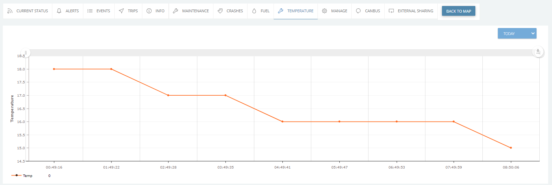Click the Maintenance wrench icon
The width and height of the screenshot is (552, 185).
[x=175, y=11]
